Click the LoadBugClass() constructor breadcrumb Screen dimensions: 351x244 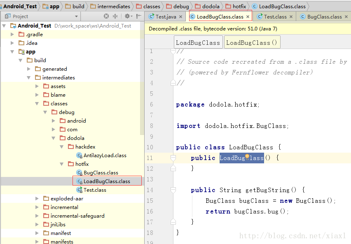point(252,42)
